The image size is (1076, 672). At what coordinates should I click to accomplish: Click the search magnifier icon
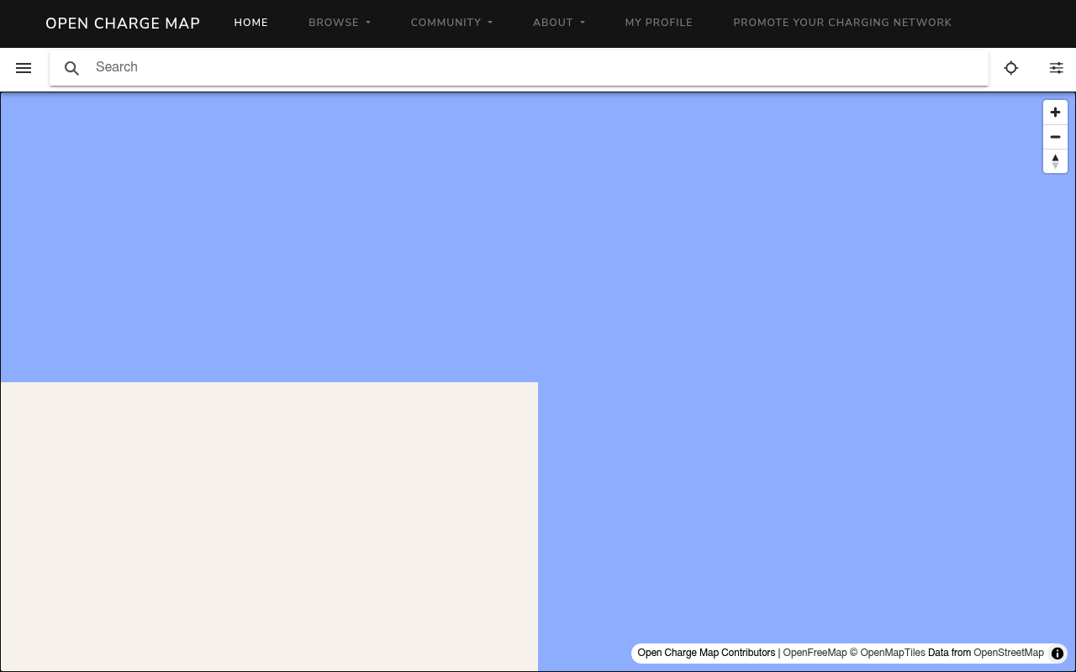click(72, 68)
